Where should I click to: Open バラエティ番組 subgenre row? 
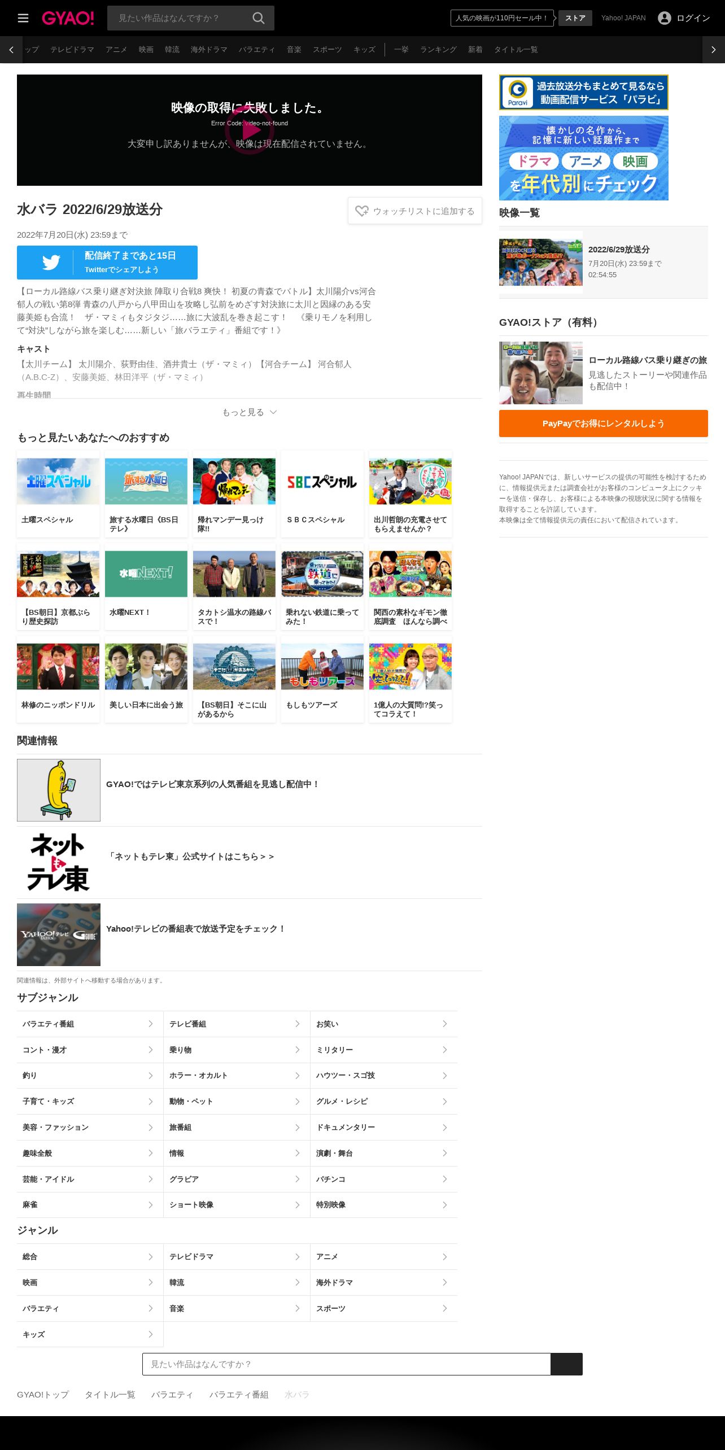tap(90, 1024)
